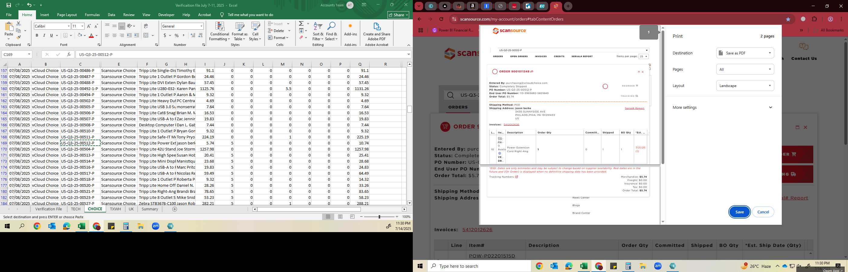Switch to the Verification File sheet tab
This screenshot has height=272, width=848.
[49, 209]
